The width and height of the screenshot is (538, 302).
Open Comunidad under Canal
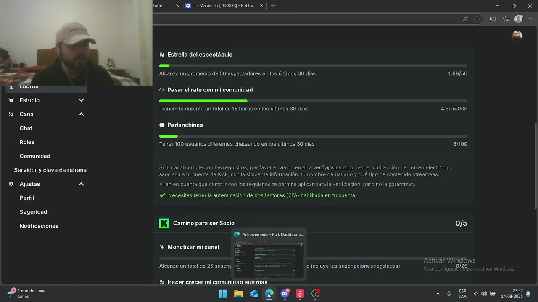(35, 156)
